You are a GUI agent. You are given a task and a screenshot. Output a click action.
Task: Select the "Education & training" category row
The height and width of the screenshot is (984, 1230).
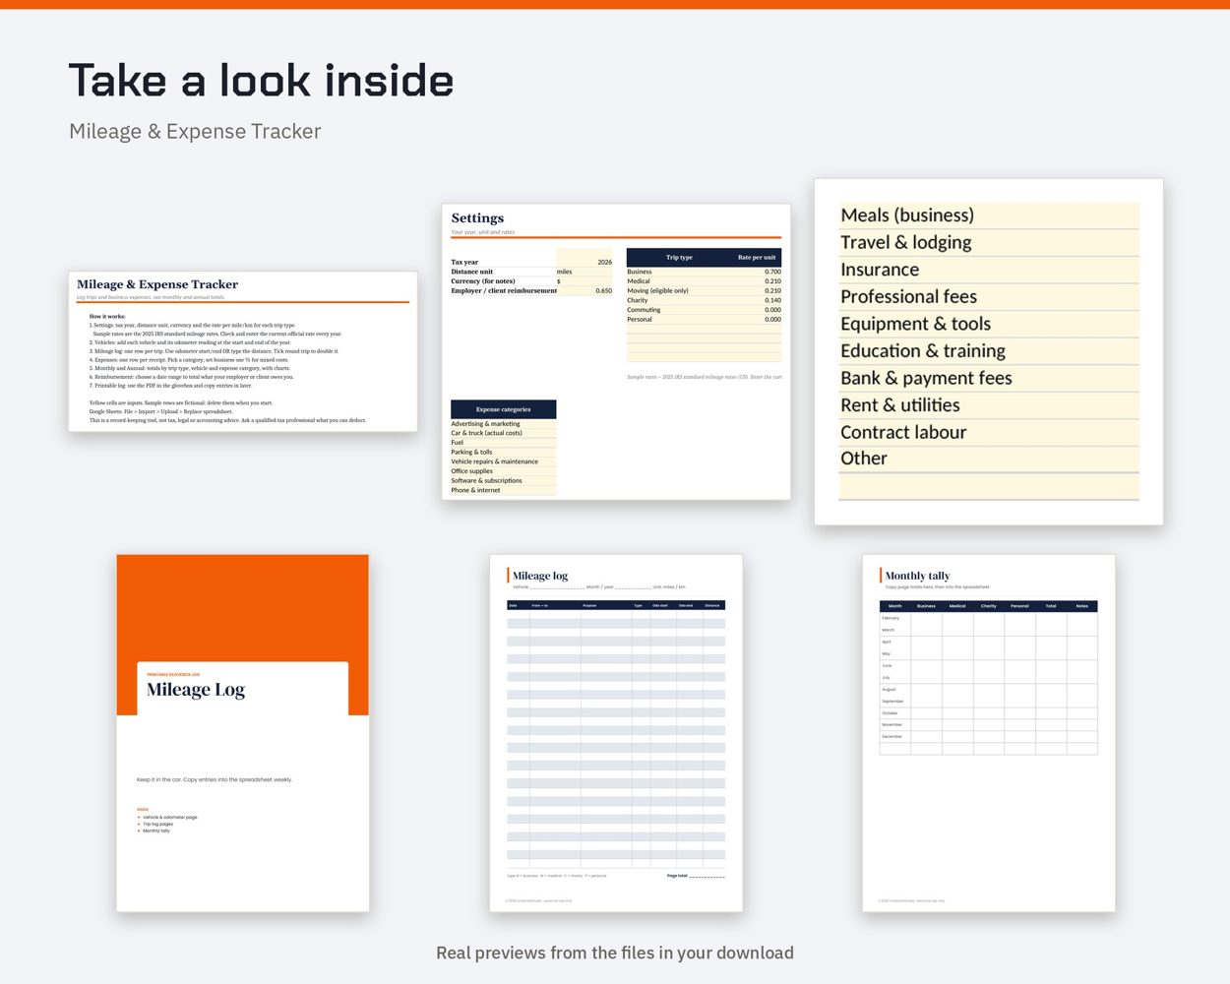pos(989,350)
